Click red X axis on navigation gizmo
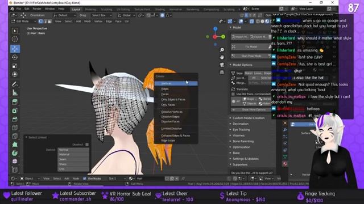Screen dimensions: 364x204 point(215,36)
